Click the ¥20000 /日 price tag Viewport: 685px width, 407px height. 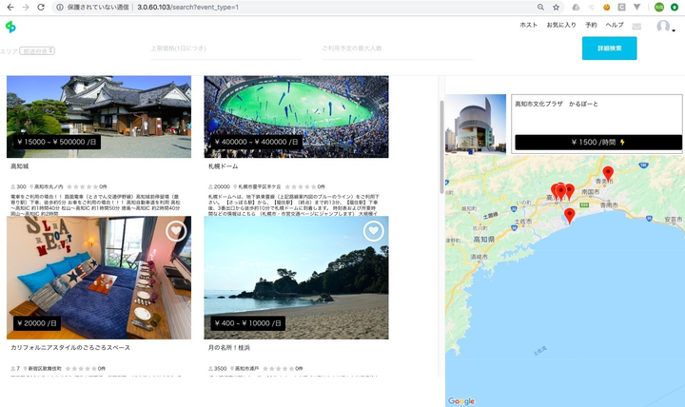(37, 323)
